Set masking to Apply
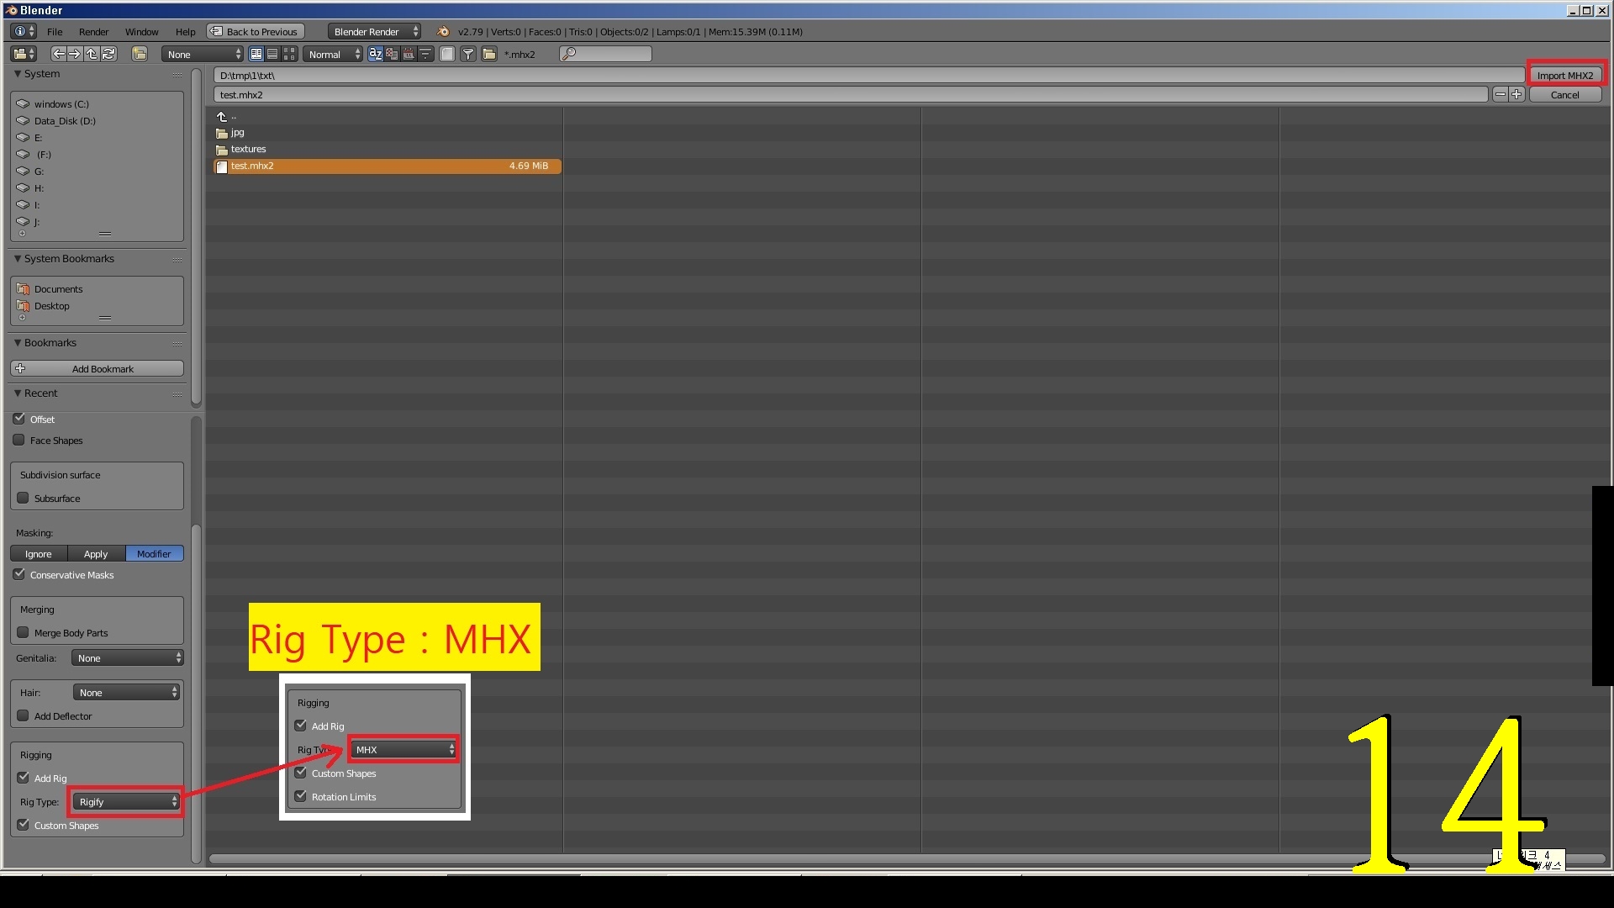The image size is (1614, 908). [x=96, y=554]
